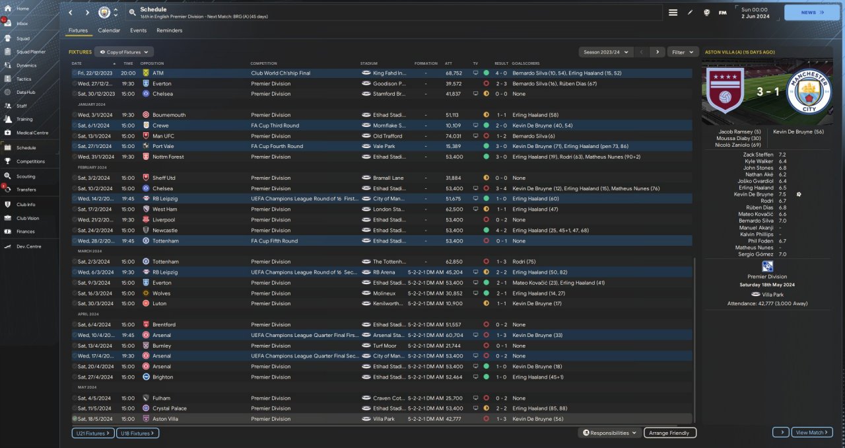Expand the Copy of Fixtures view dropdown
Screen dimensions: 845x448
124,52
